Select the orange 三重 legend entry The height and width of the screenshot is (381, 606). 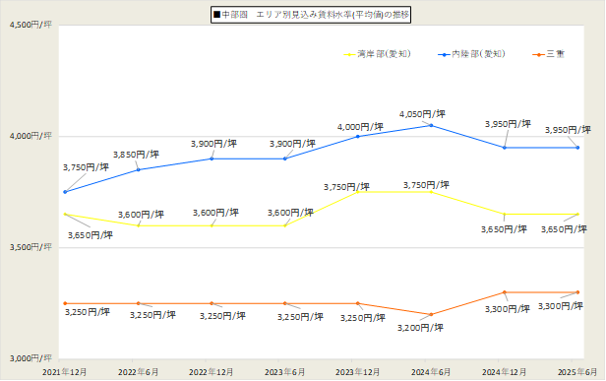548,54
